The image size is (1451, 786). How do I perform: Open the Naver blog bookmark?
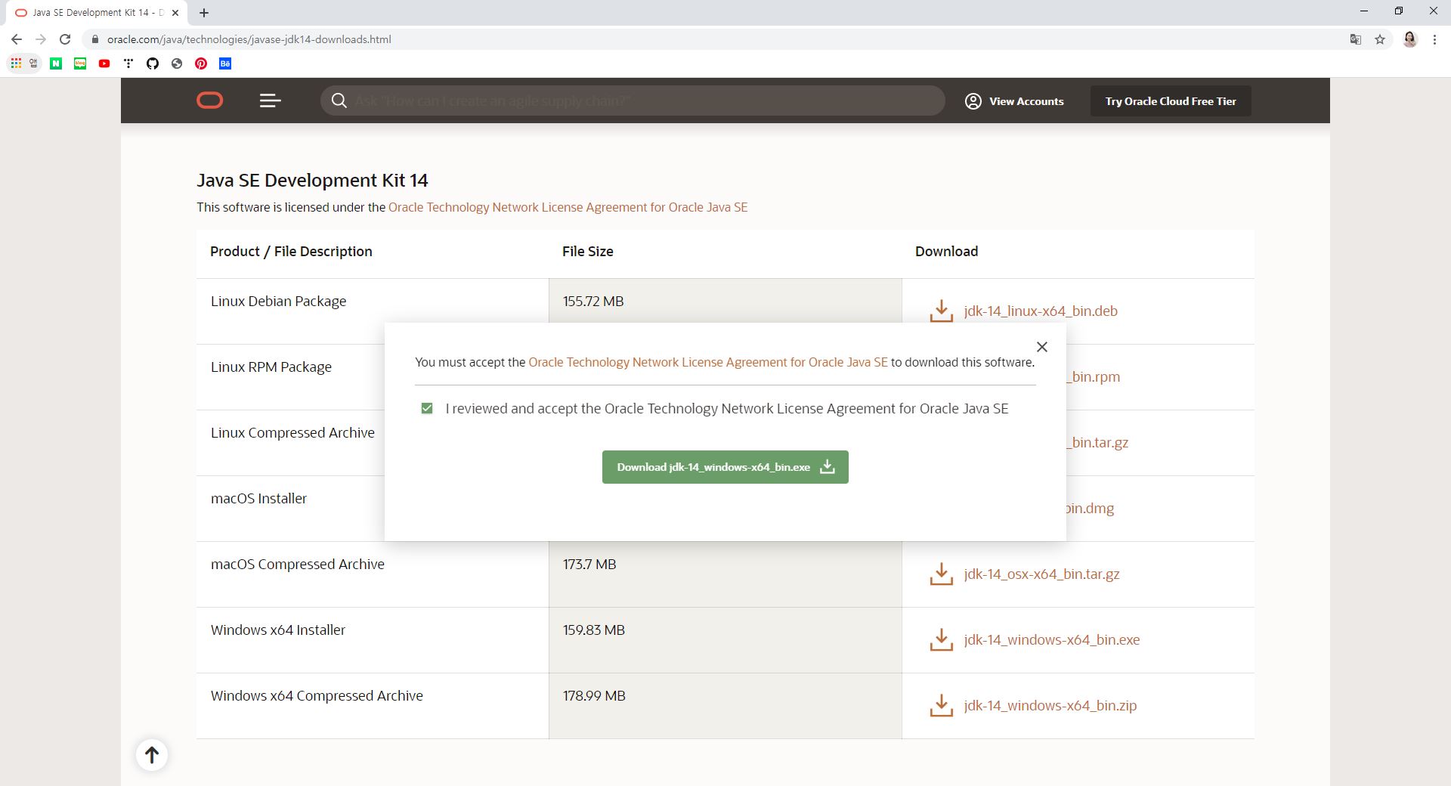point(80,63)
